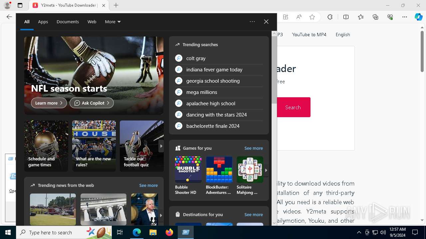
Task: Open tab actions menu icon
Action: (x=20, y=5)
